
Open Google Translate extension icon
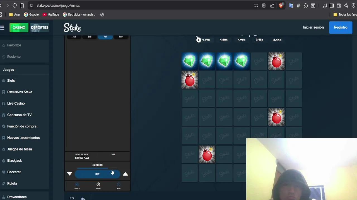pos(291,5)
